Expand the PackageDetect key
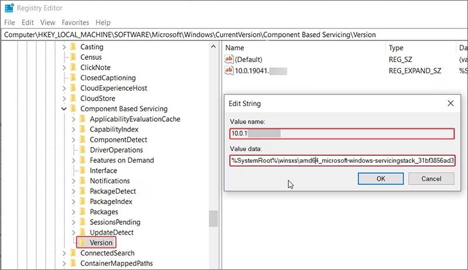The width and height of the screenshot is (468, 270). click(74, 191)
